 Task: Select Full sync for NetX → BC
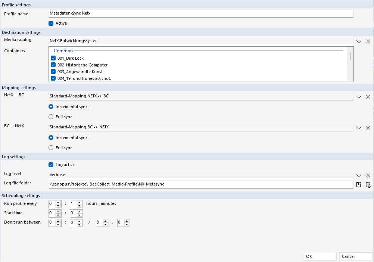(51, 117)
